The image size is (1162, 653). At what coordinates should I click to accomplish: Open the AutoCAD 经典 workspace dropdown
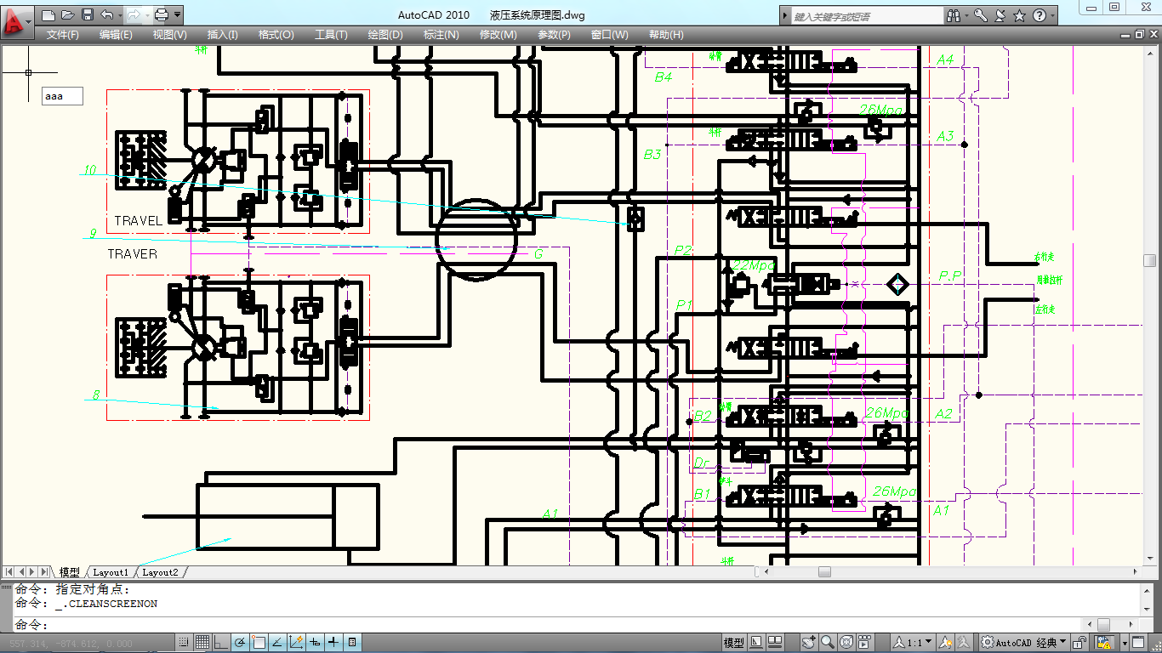(x=1024, y=642)
